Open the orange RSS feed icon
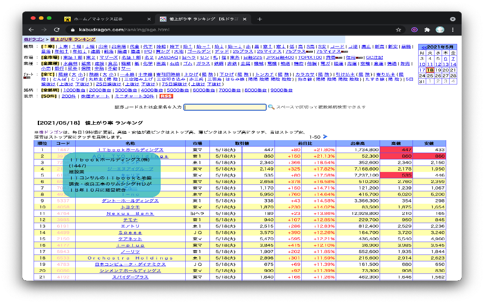The image size is (484, 303). (x=166, y=96)
